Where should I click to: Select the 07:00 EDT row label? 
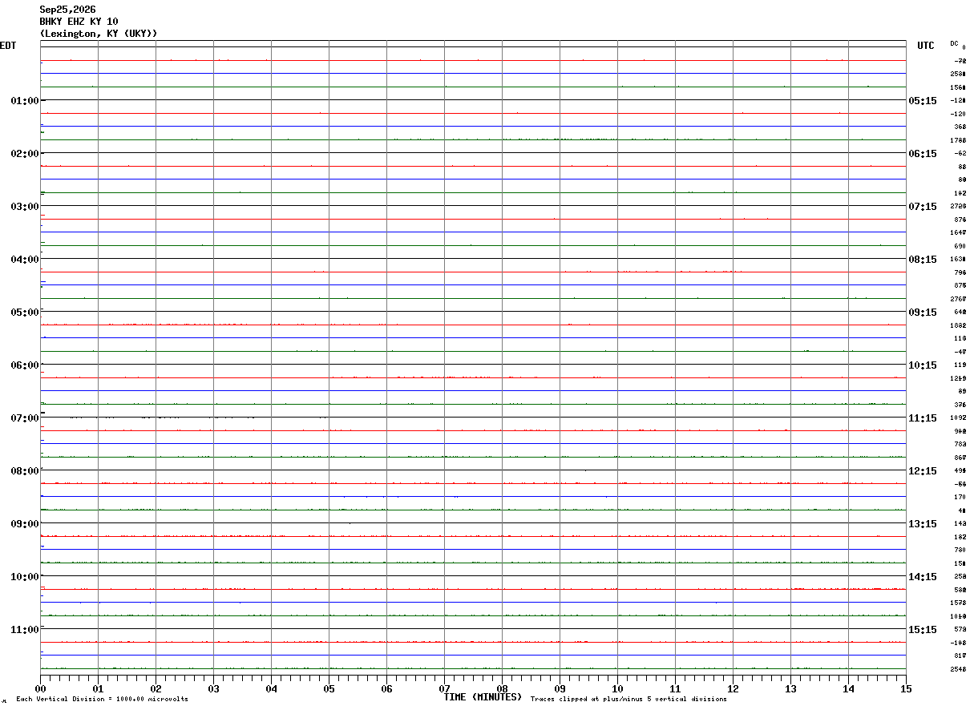click(x=25, y=418)
